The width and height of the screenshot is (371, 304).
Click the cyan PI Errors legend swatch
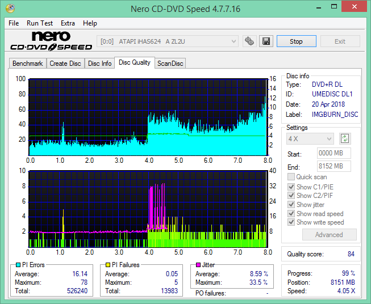point(18,265)
